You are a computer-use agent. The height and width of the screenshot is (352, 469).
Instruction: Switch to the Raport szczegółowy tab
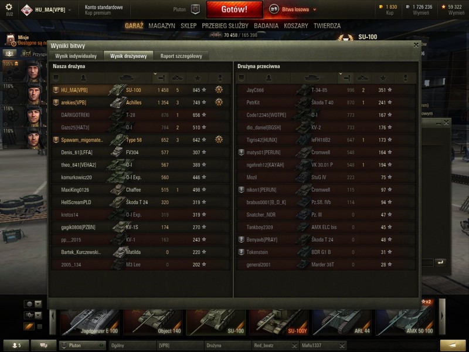point(181,56)
